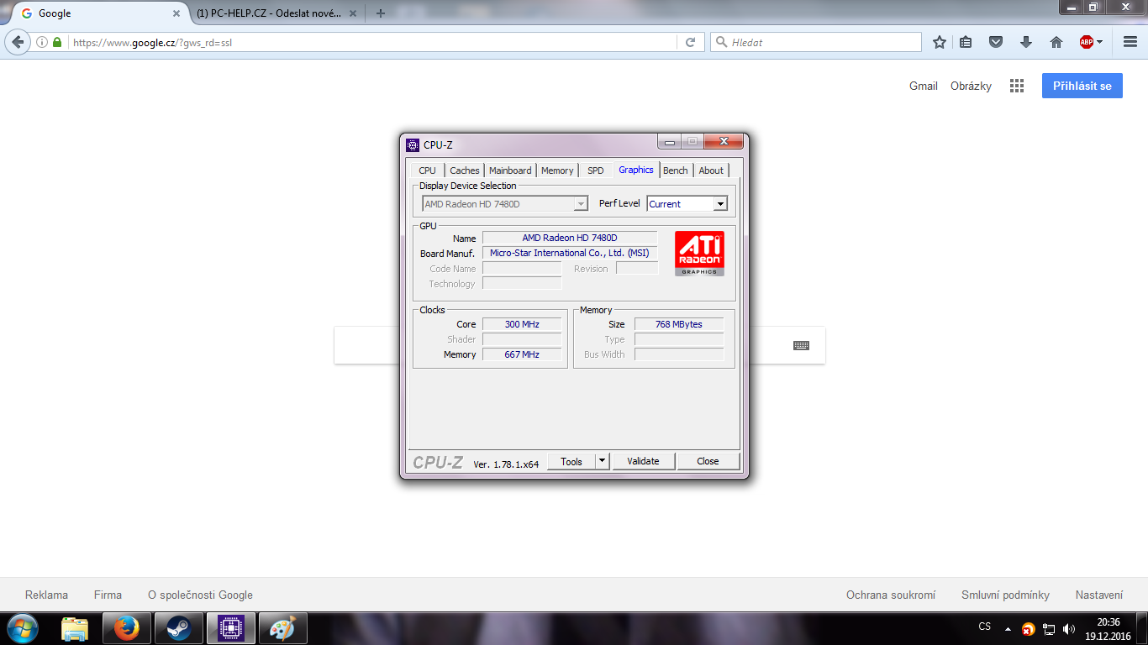Go back with Firefox back arrow
This screenshot has height=645, width=1148.
pyautogui.click(x=18, y=42)
